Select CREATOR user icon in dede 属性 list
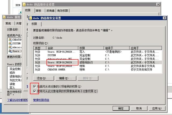This screenshot has height=115, width=172. point(10,39)
